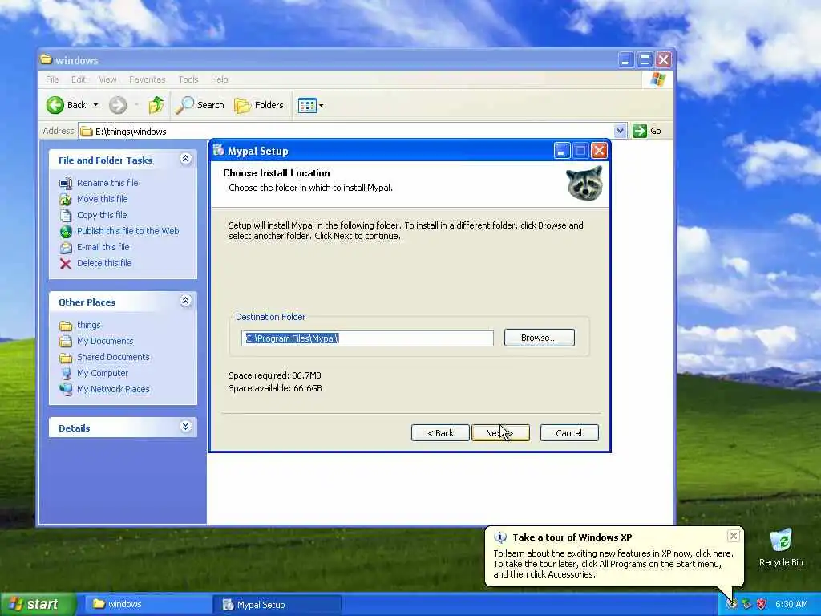Open the things folder link

(x=88, y=325)
